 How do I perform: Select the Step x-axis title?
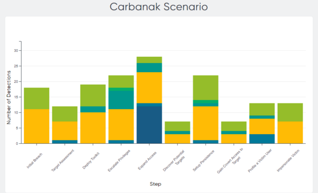click(155, 184)
